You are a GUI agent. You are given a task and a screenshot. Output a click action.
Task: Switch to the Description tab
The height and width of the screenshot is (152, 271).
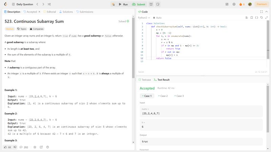12,12
